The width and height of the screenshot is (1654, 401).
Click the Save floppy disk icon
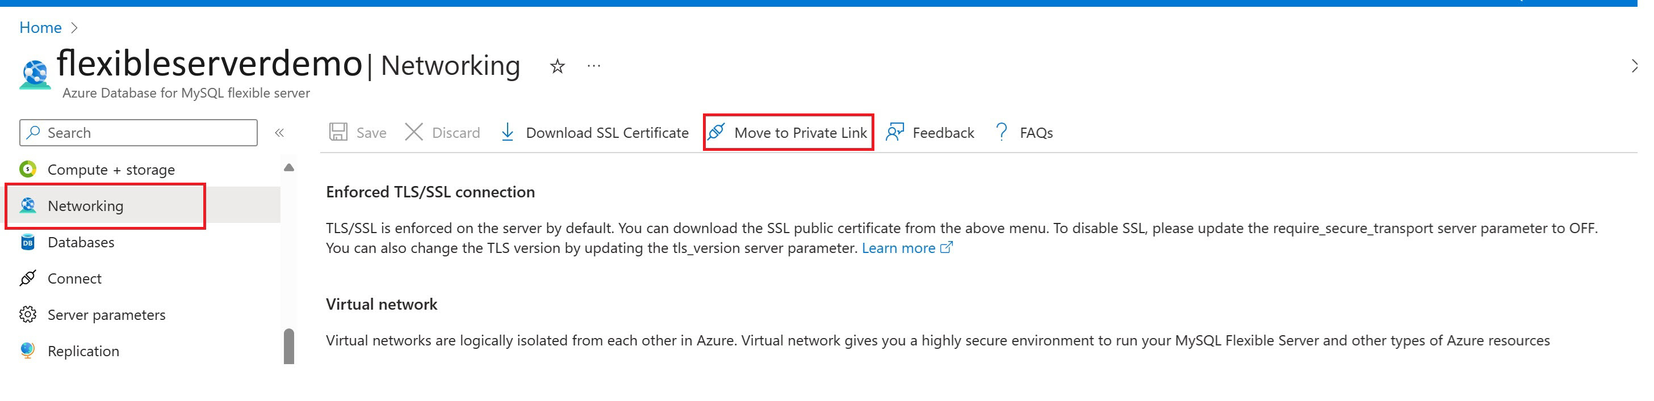338,132
